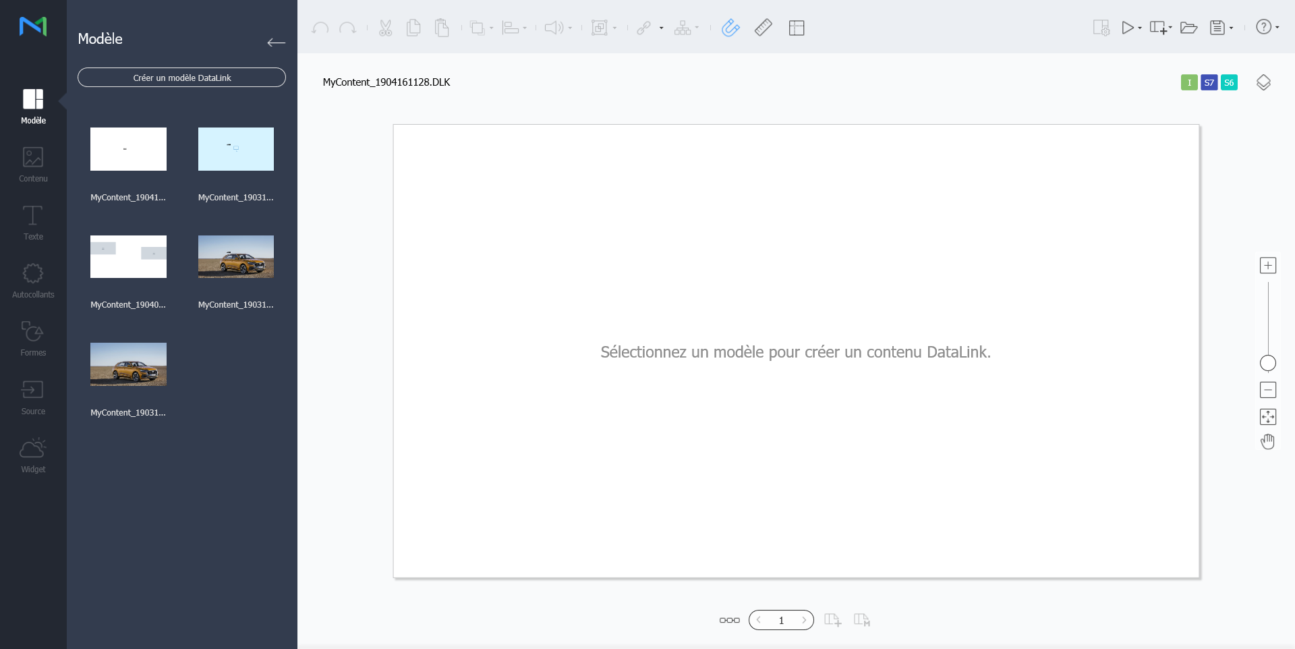This screenshot has height=649, width=1295.
Task: Click Créer un modèle DataLink button
Action: point(181,78)
